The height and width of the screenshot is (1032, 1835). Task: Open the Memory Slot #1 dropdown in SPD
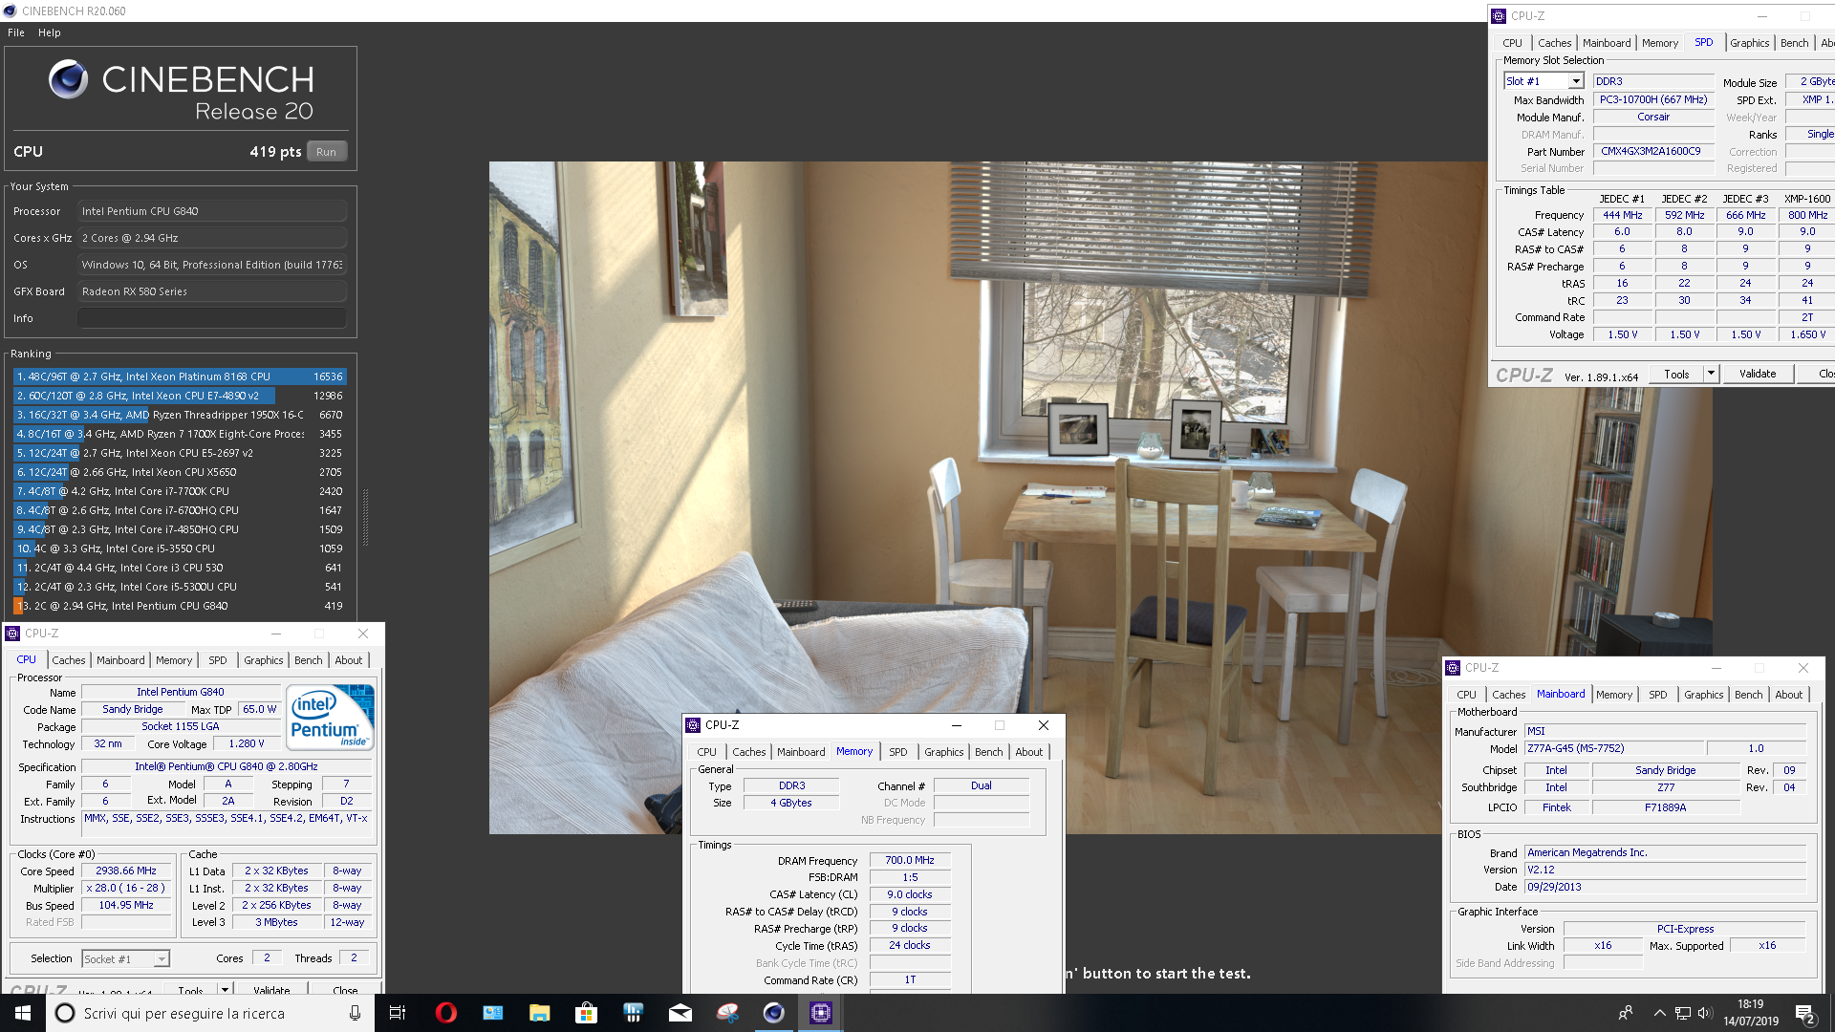[1544, 81]
